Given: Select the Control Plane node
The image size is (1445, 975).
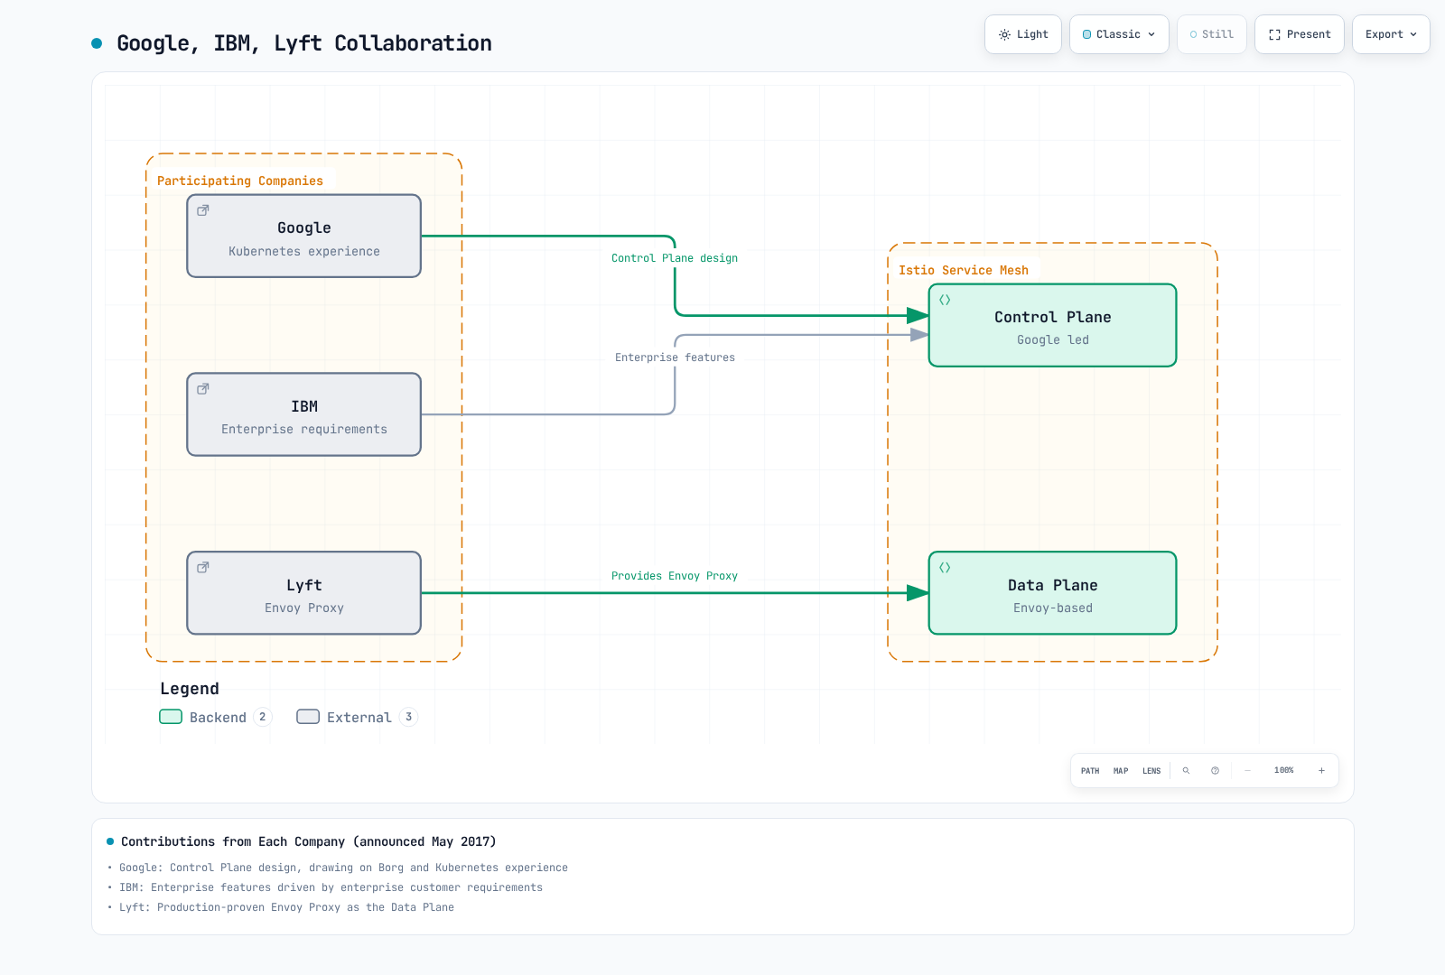Looking at the screenshot, I should 1053,325.
